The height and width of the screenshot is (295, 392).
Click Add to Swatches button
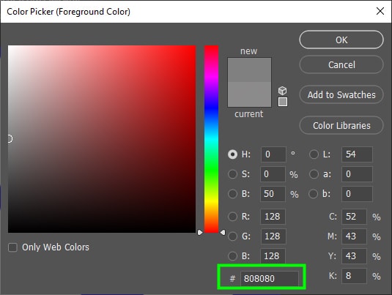[341, 94]
